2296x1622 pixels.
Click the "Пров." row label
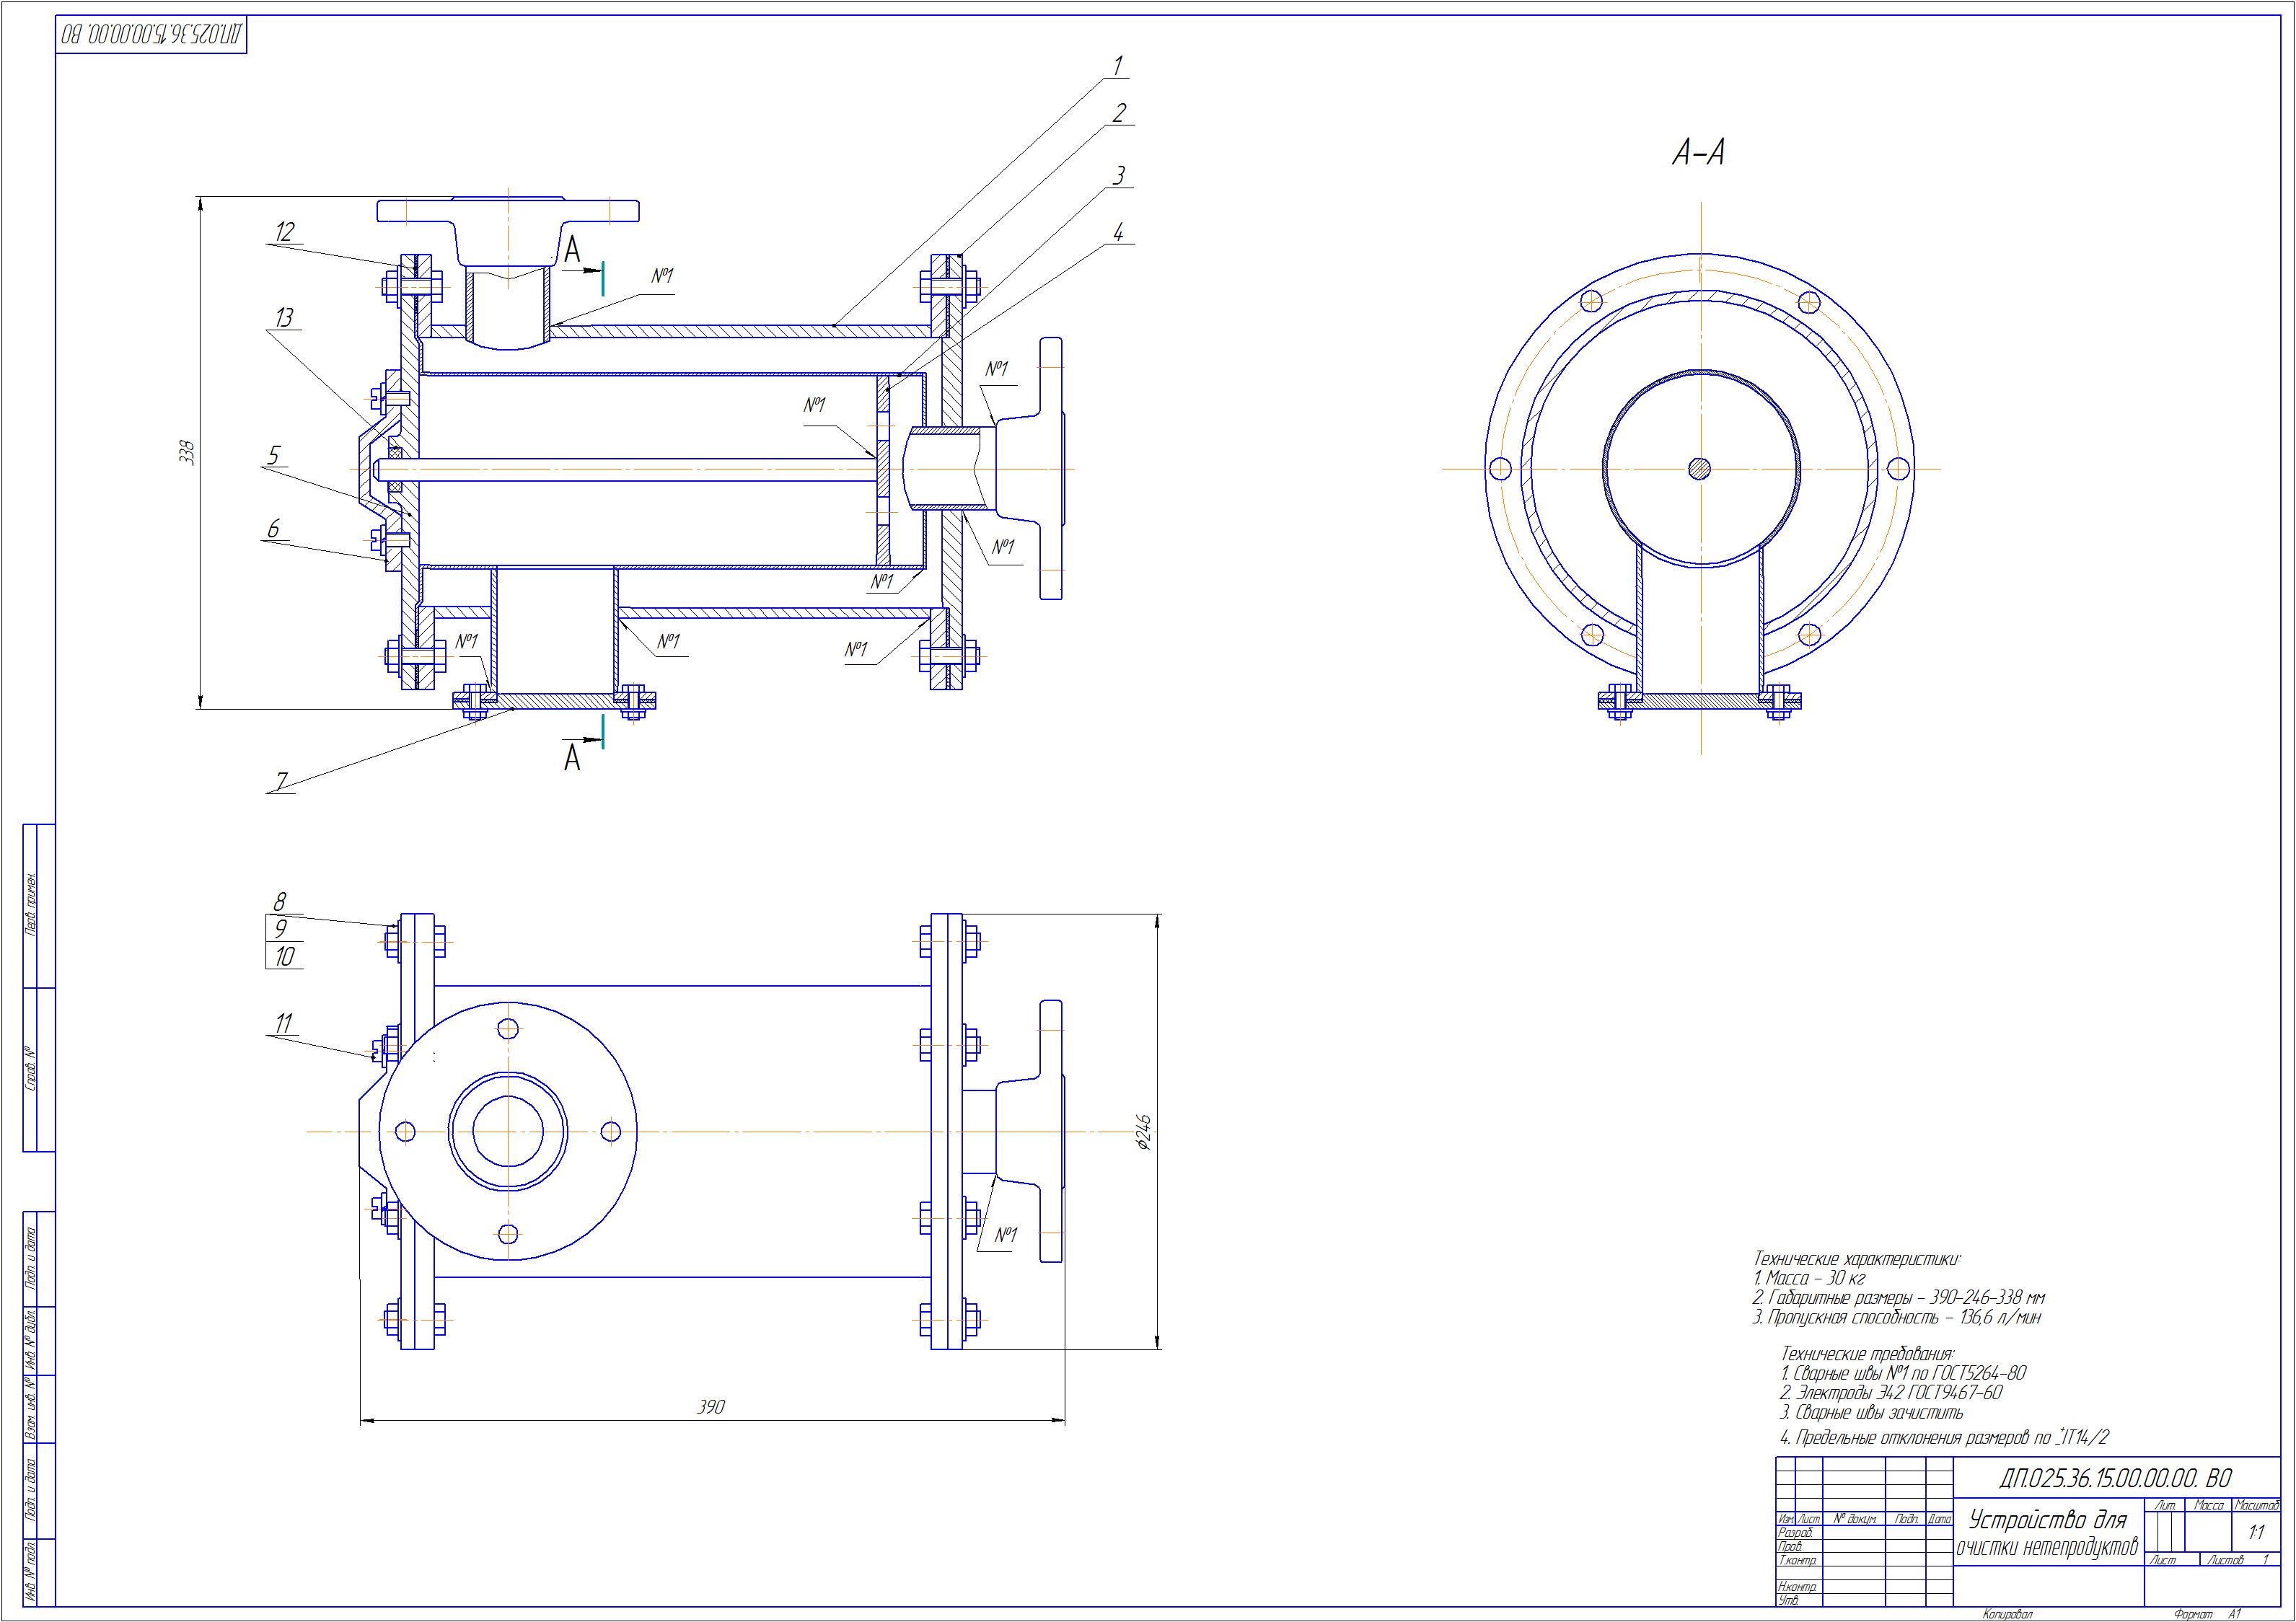click(x=1791, y=1546)
